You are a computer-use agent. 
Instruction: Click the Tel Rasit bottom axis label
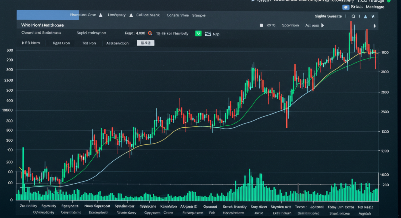click(365, 207)
